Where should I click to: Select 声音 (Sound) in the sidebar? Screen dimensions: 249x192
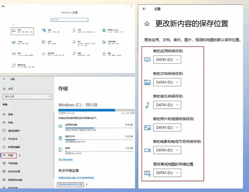tap(8, 122)
